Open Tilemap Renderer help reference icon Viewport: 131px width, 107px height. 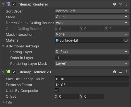[115, 4]
